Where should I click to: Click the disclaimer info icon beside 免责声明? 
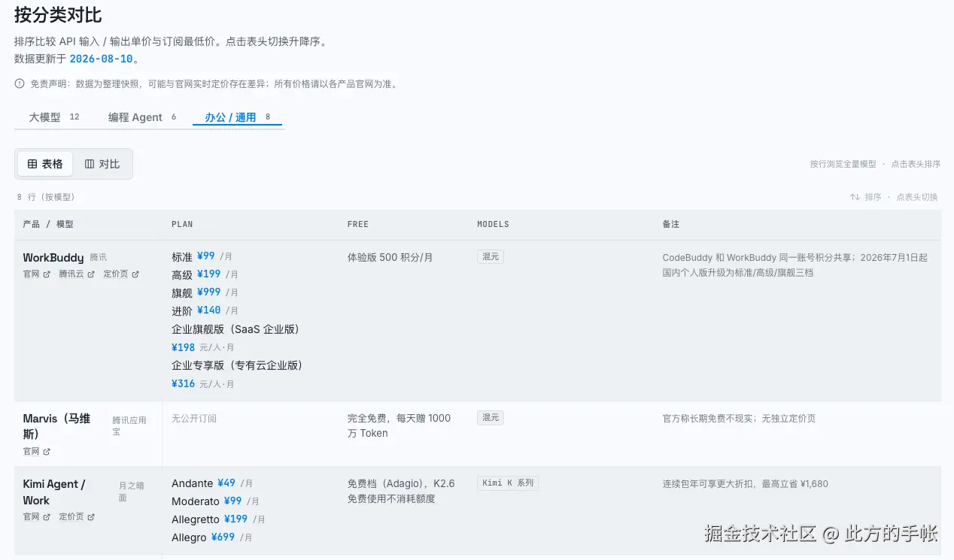point(20,83)
